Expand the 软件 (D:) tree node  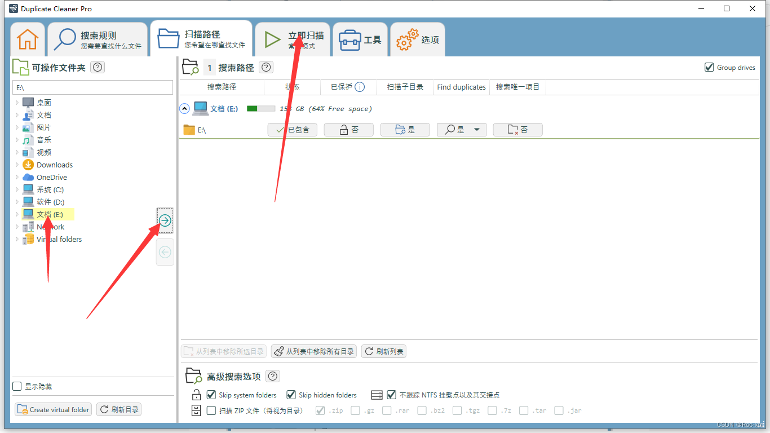(x=17, y=202)
